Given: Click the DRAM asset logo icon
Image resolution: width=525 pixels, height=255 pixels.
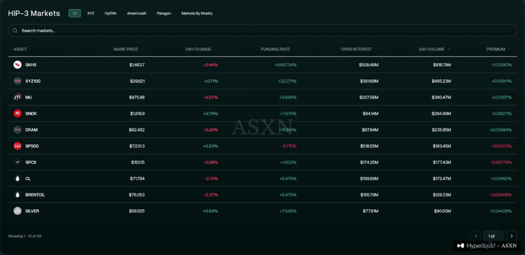Looking at the screenshot, I should [x=17, y=130].
